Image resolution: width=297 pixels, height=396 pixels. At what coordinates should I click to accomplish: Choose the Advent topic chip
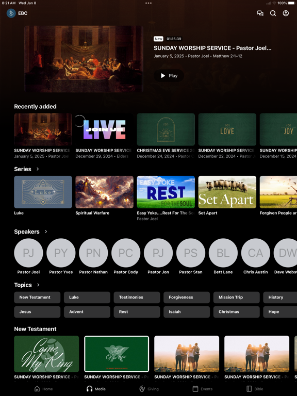[87, 312]
